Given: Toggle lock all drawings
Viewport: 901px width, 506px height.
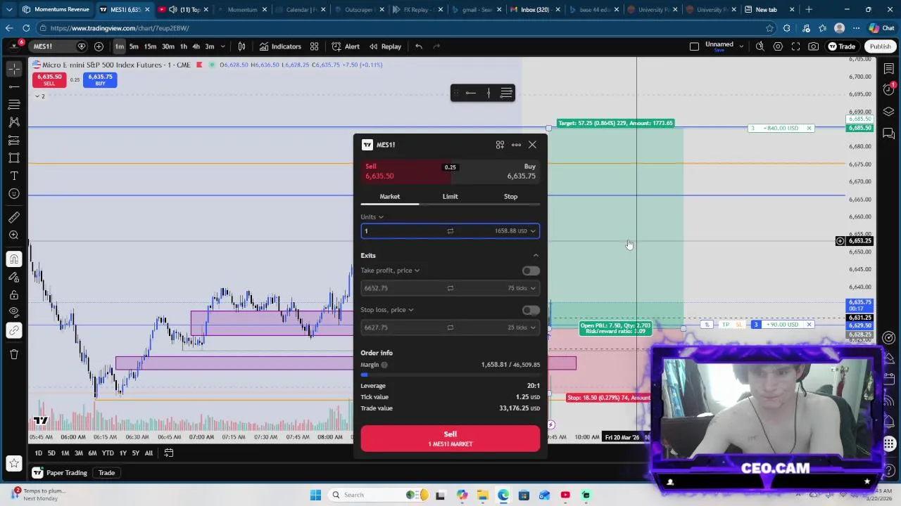Looking at the screenshot, I should 14,294.
